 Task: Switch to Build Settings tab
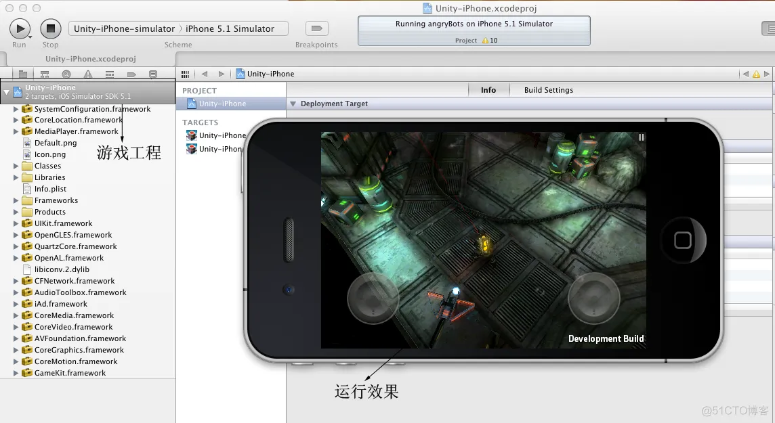click(x=549, y=90)
